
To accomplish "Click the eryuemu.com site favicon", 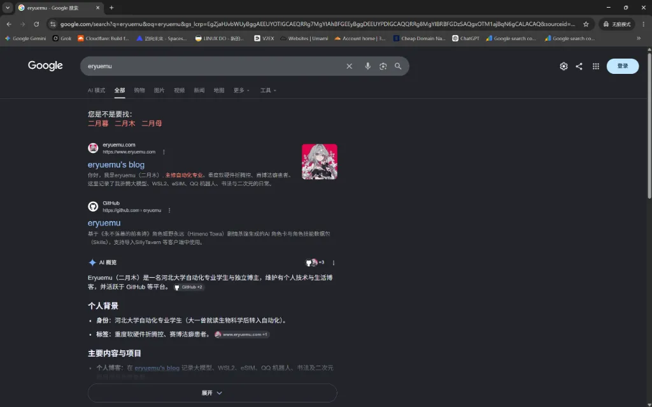I will [x=93, y=148].
